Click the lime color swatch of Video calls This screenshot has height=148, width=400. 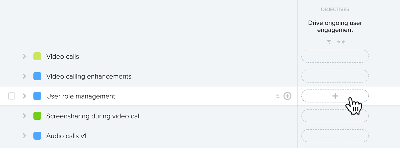tap(37, 56)
